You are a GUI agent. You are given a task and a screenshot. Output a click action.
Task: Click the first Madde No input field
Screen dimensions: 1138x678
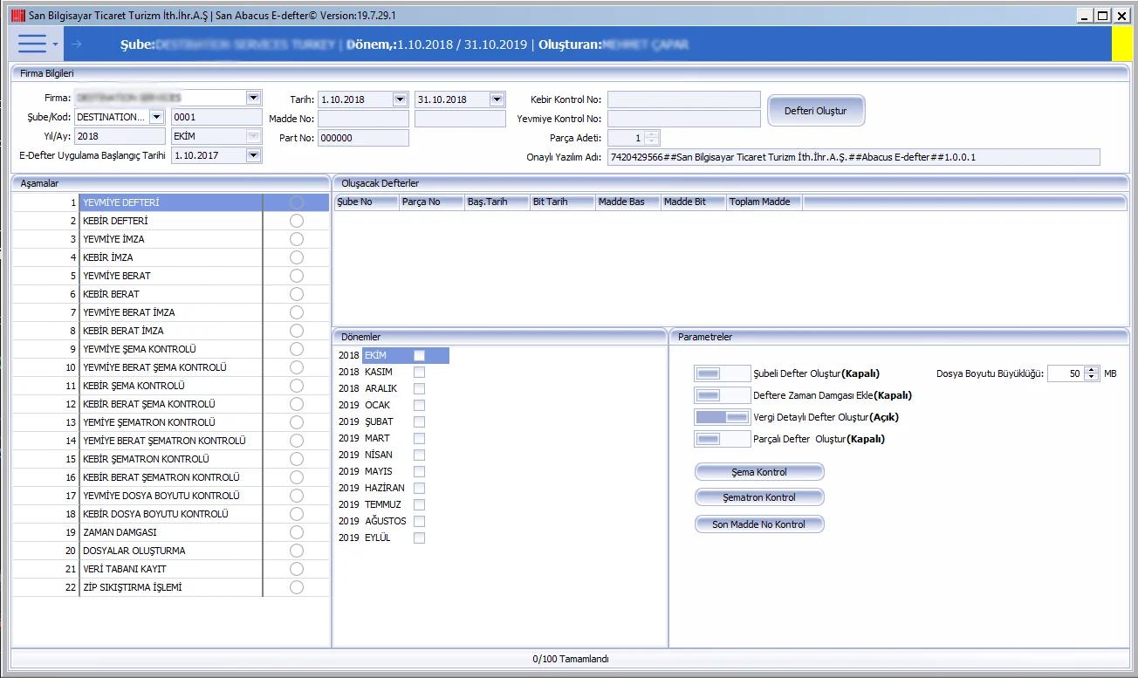click(x=363, y=119)
